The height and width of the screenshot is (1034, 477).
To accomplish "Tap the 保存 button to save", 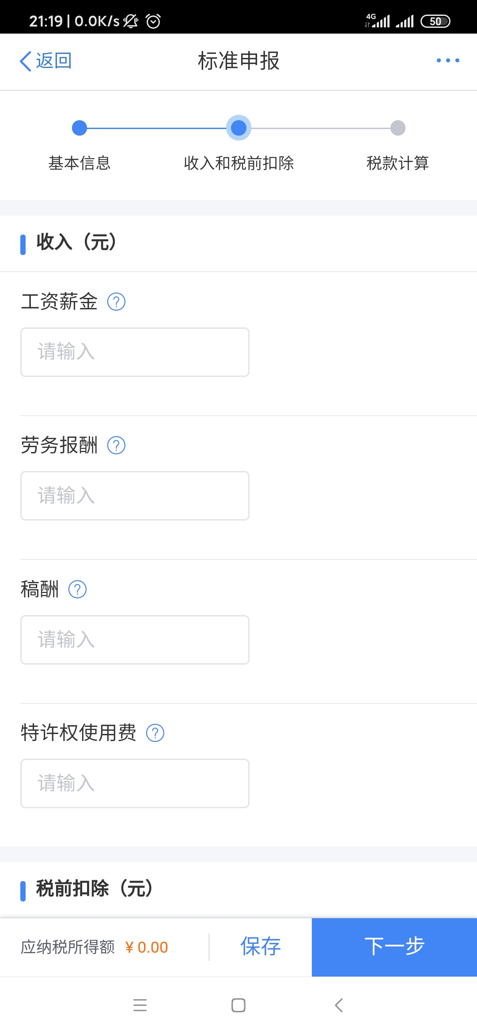I will pyautogui.click(x=260, y=947).
